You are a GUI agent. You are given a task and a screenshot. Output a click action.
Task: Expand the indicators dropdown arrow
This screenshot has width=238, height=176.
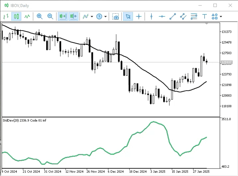click(92, 17)
